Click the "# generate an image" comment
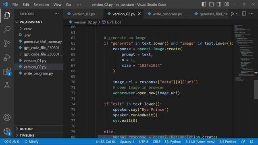Image resolution: width=258 pixels, height=145 pixels. pyautogui.click(x=125, y=38)
